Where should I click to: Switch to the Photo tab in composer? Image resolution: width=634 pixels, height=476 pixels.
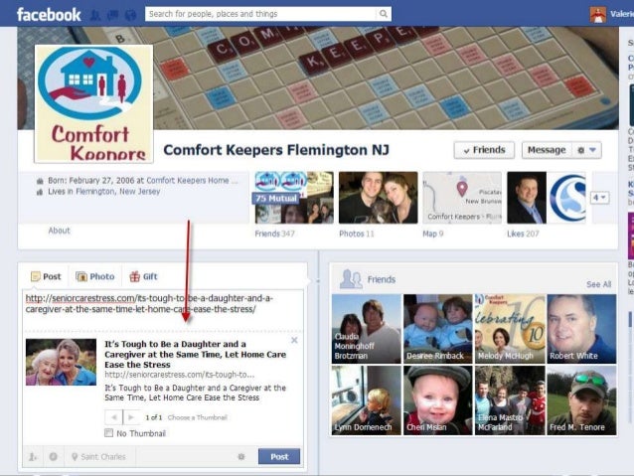click(95, 276)
